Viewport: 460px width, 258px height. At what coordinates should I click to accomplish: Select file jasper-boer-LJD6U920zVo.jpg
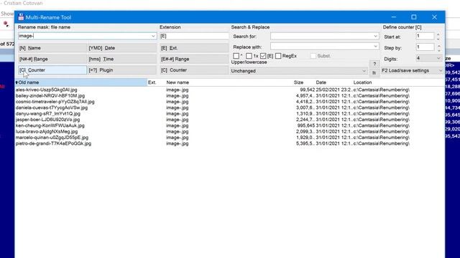click(x=48, y=120)
